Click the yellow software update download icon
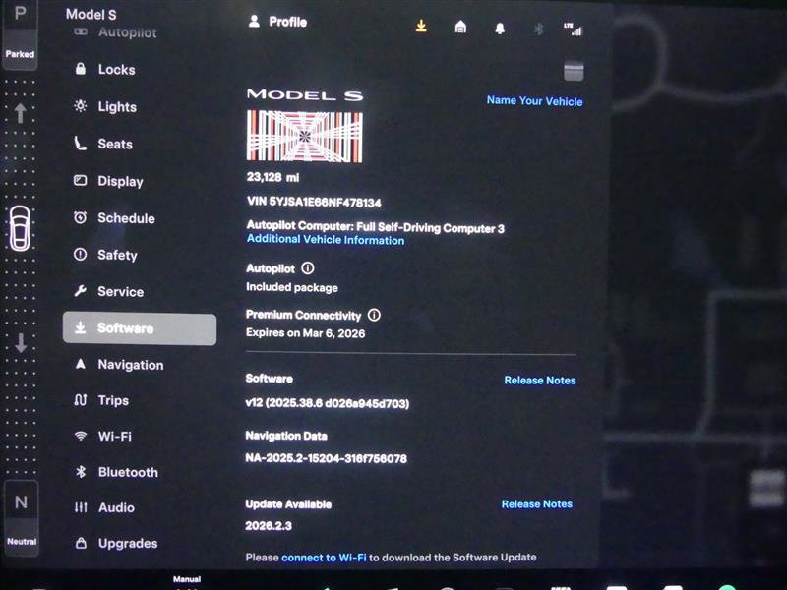This screenshot has height=590, width=787. point(421,29)
